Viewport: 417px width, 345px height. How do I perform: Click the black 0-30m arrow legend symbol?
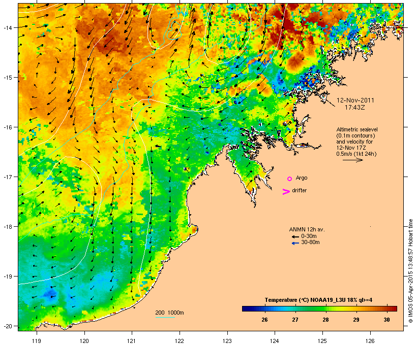click(295, 237)
